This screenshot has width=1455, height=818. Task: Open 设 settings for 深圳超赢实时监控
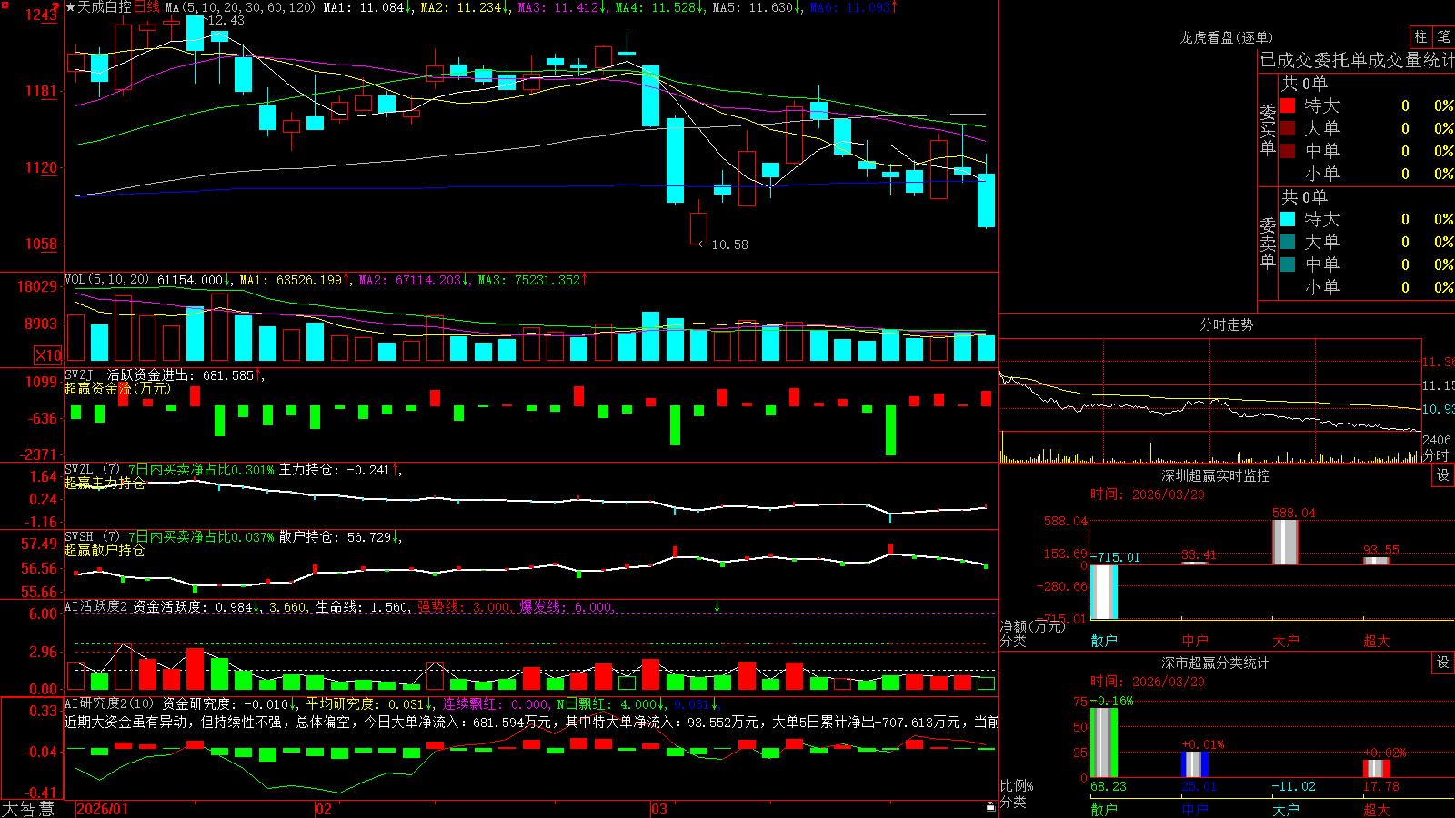(1443, 475)
